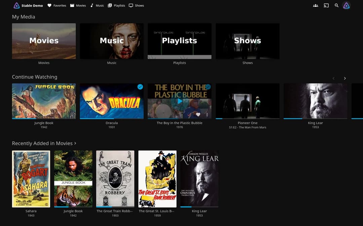Open the user profile avatar
Image resolution: width=363 pixels, height=226 pixels.
(346, 6)
